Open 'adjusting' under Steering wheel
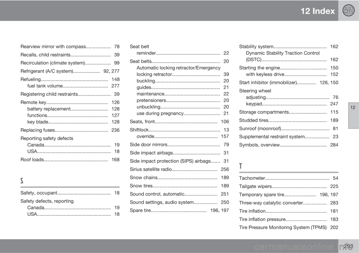 [x=292, y=97]
